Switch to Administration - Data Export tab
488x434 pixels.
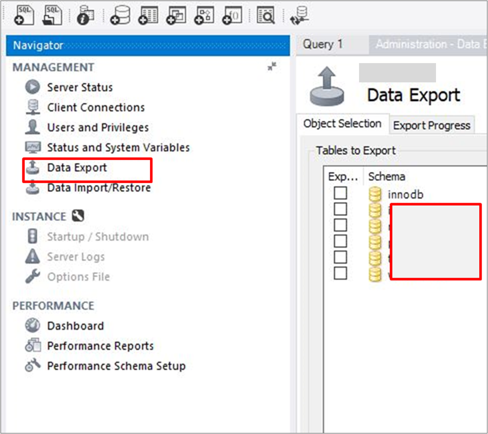[428, 45]
